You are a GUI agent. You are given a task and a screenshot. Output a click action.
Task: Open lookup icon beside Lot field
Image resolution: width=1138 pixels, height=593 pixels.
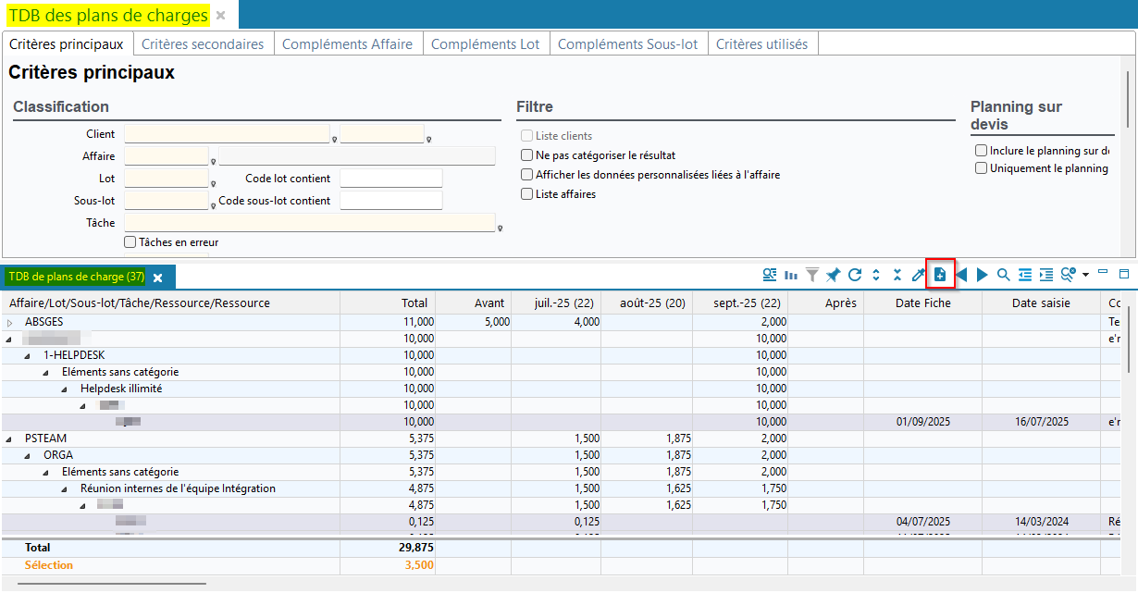click(x=213, y=184)
